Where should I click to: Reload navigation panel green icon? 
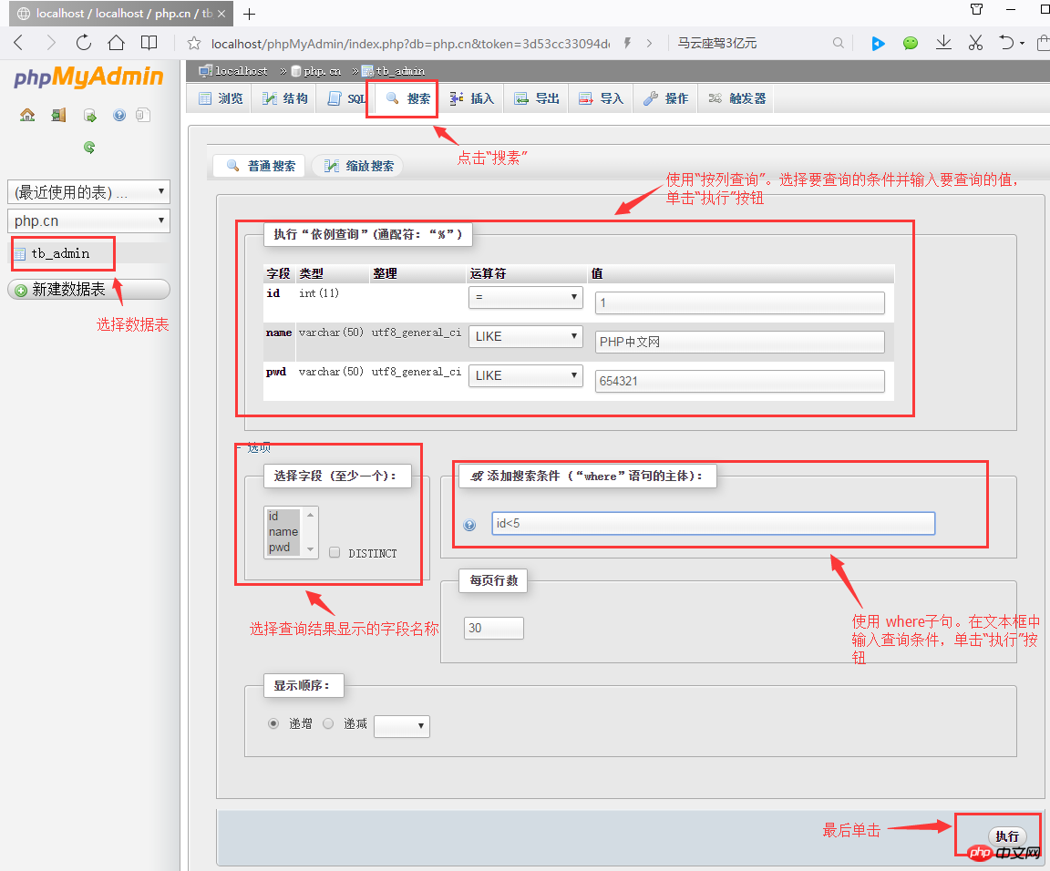click(89, 148)
